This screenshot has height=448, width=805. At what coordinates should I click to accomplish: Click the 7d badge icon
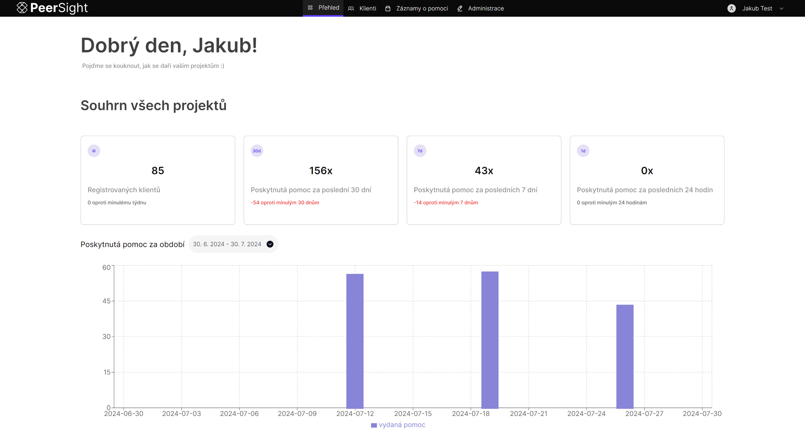coord(420,151)
